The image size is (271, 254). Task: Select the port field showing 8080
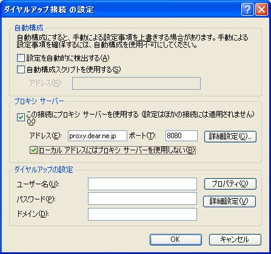coord(181,136)
